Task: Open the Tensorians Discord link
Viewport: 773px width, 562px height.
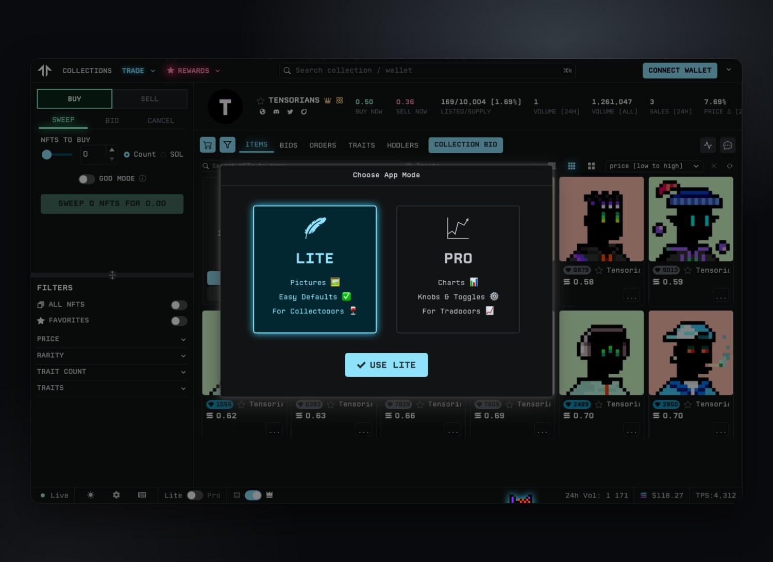Action: tap(276, 112)
